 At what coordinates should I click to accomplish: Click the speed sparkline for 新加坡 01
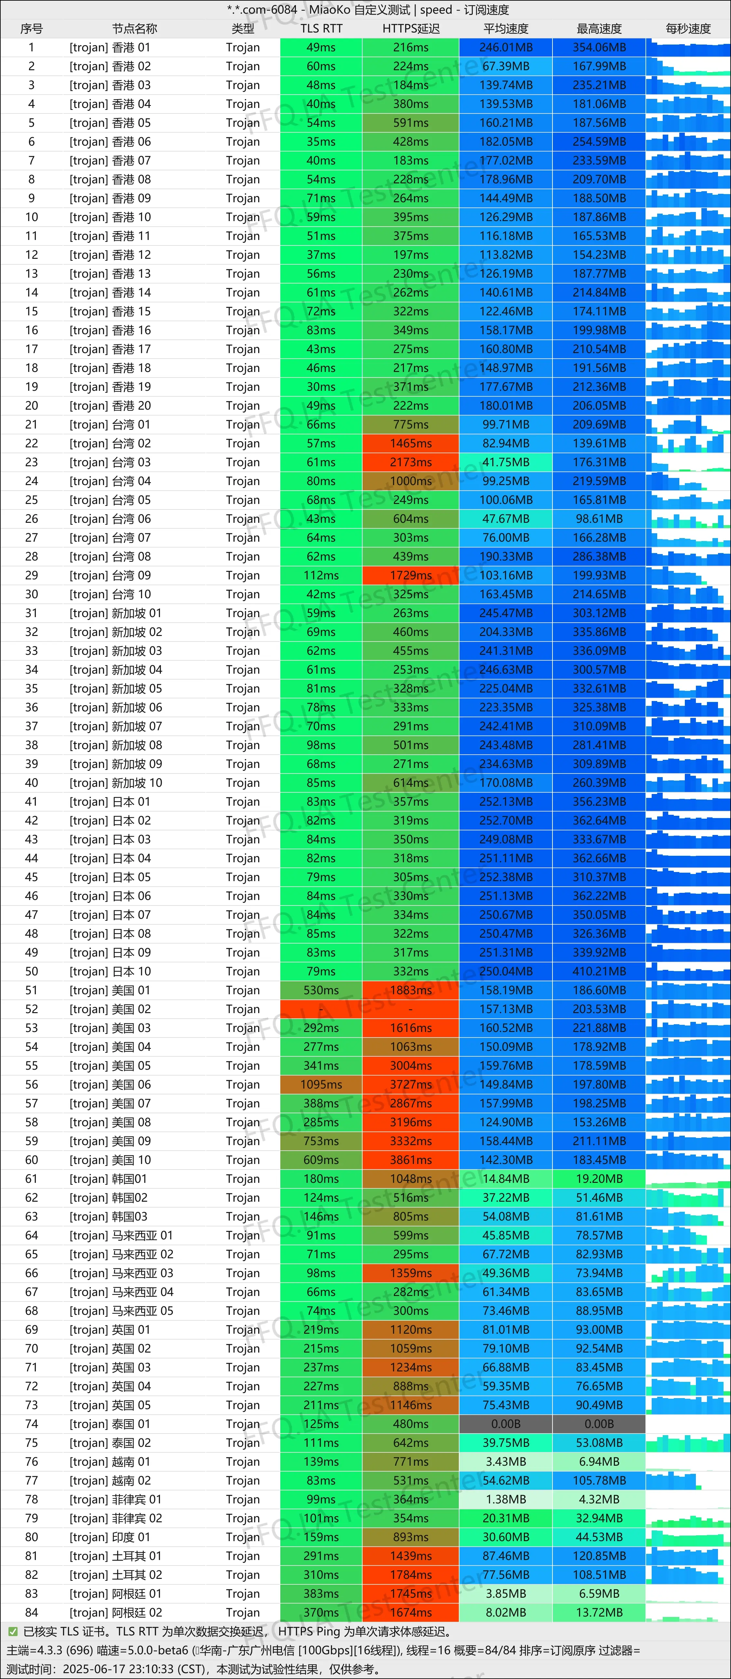(x=688, y=613)
